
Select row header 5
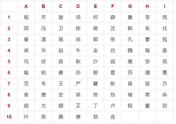coord(9,62)
